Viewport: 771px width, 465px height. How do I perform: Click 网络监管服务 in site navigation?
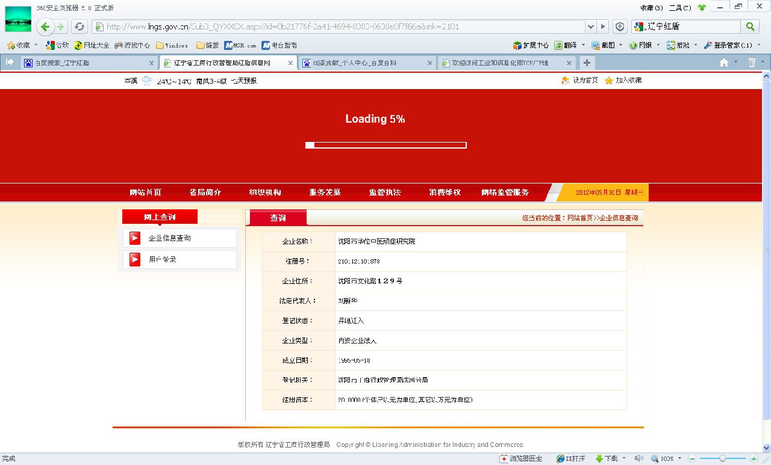pyautogui.click(x=505, y=192)
